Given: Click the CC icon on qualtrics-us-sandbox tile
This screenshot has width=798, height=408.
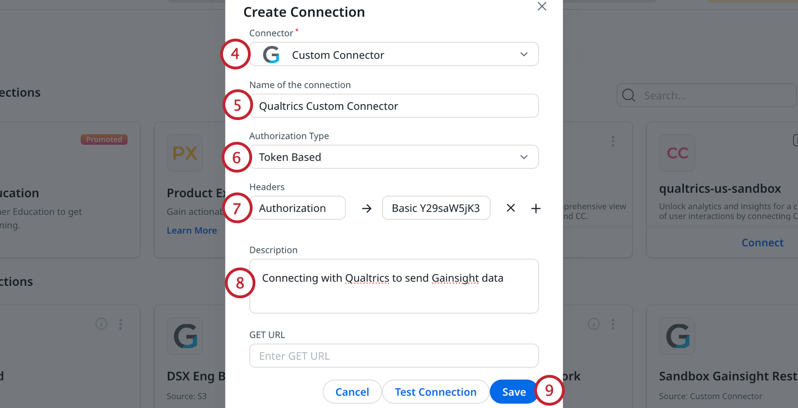Looking at the screenshot, I should 677,153.
